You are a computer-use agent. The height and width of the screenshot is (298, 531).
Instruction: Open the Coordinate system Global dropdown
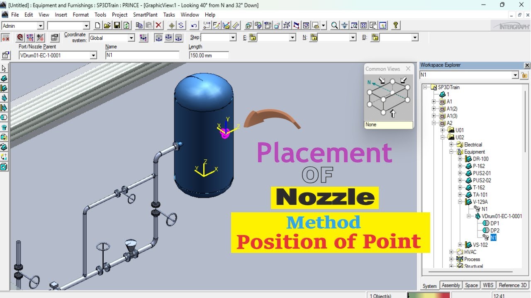pos(131,38)
